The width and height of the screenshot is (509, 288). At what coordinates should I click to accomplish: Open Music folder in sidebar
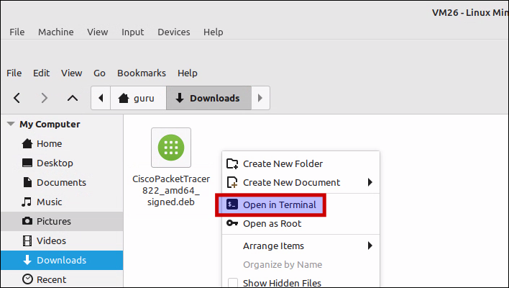49,202
